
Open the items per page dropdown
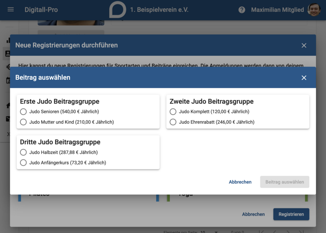point(209,231)
